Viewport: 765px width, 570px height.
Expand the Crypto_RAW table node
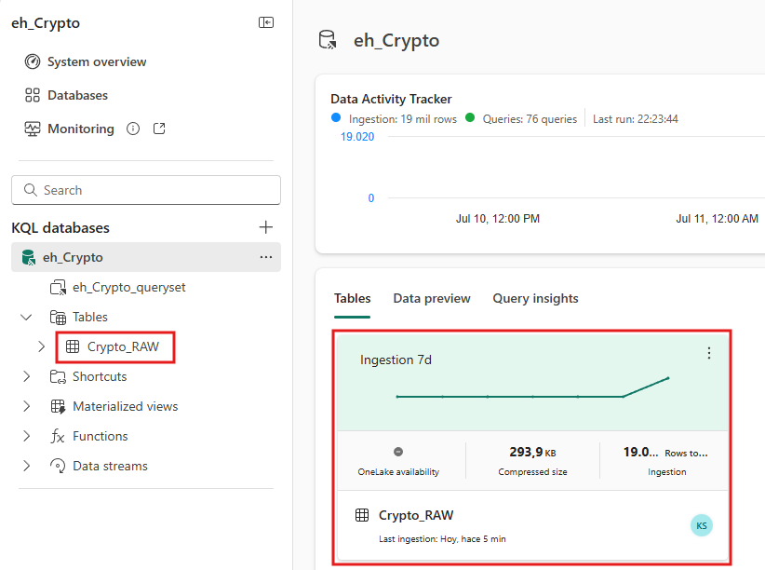(42, 346)
